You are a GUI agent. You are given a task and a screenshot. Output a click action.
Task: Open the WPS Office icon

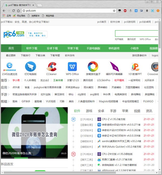[x=72, y=66]
